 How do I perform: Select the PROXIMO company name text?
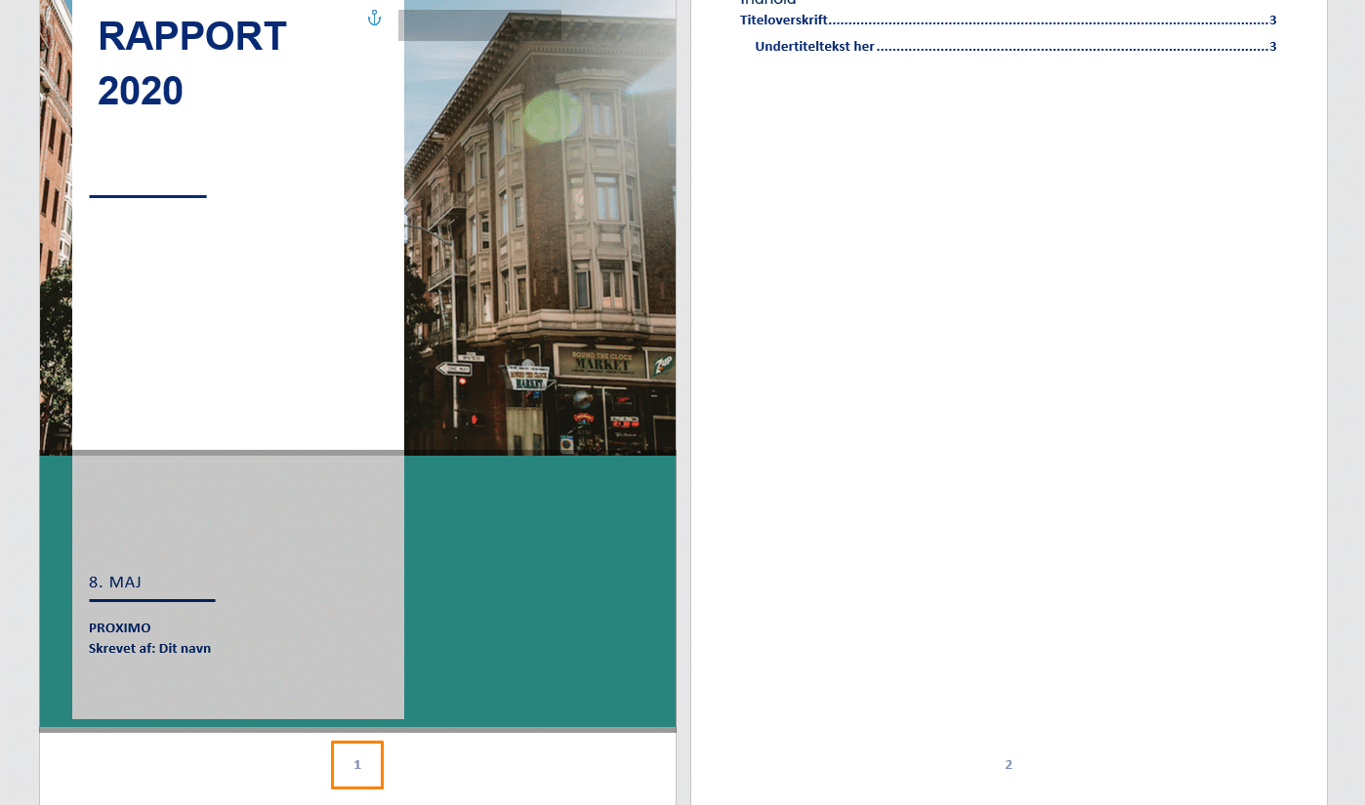[120, 628]
